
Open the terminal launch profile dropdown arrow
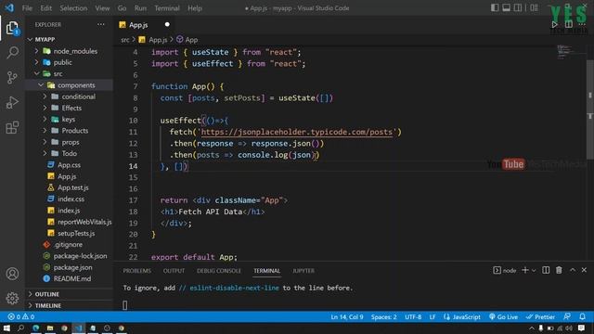pos(534,270)
